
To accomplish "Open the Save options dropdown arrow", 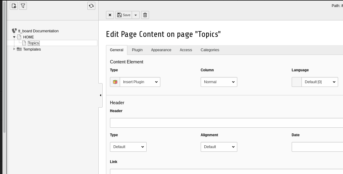I will coord(136,15).
